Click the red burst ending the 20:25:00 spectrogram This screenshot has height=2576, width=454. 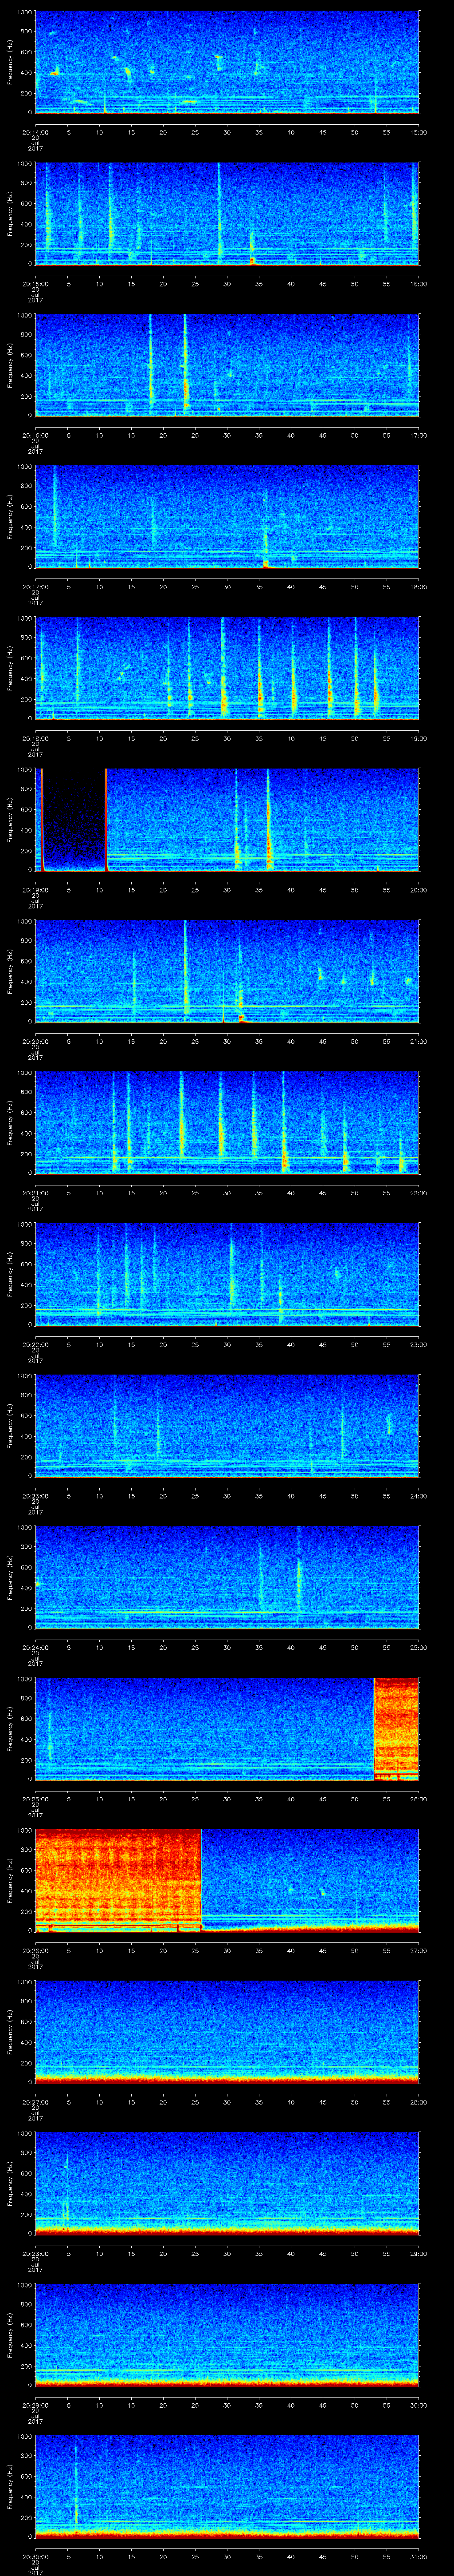pos(396,1728)
